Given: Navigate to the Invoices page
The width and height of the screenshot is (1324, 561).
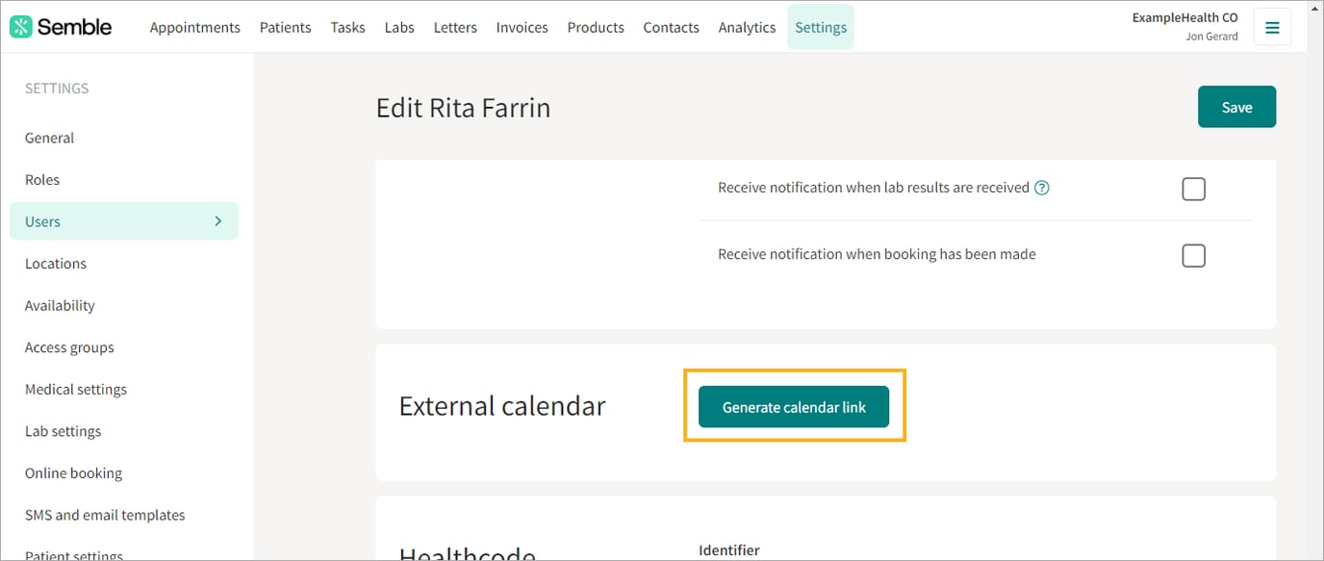Looking at the screenshot, I should pyautogui.click(x=522, y=27).
